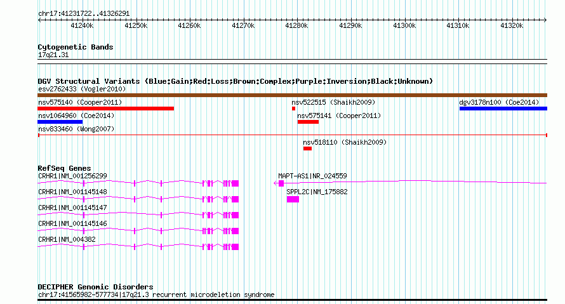
Task: Open the CRHR1|NM_004382 transcript label
Action: tap(67, 239)
